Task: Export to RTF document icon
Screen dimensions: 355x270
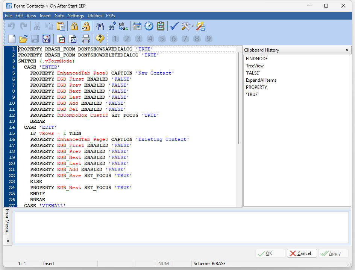Action: pos(61,38)
